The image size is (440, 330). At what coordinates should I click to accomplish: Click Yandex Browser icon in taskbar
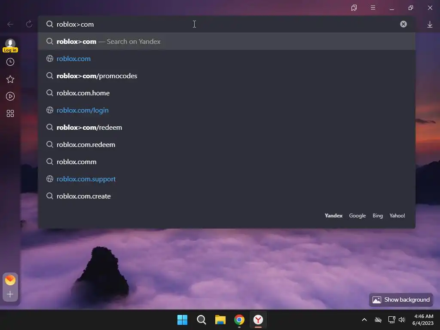click(x=258, y=320)
